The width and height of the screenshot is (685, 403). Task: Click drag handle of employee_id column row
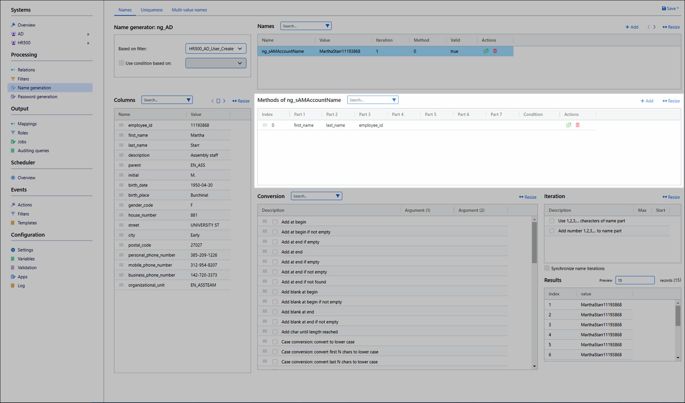point(121,125)
